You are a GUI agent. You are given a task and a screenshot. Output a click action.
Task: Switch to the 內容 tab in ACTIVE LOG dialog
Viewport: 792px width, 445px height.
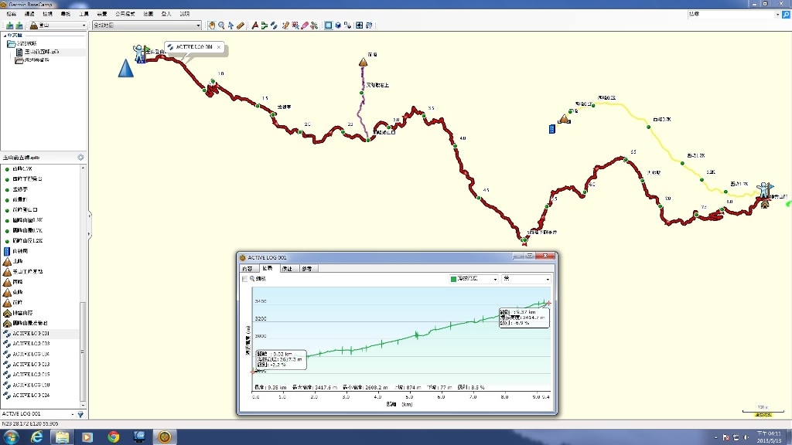247,269
